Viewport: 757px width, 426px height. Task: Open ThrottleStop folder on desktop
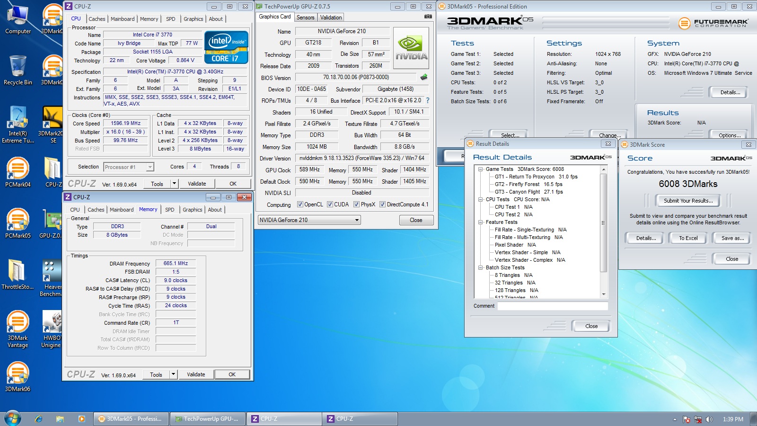(18, 274)
